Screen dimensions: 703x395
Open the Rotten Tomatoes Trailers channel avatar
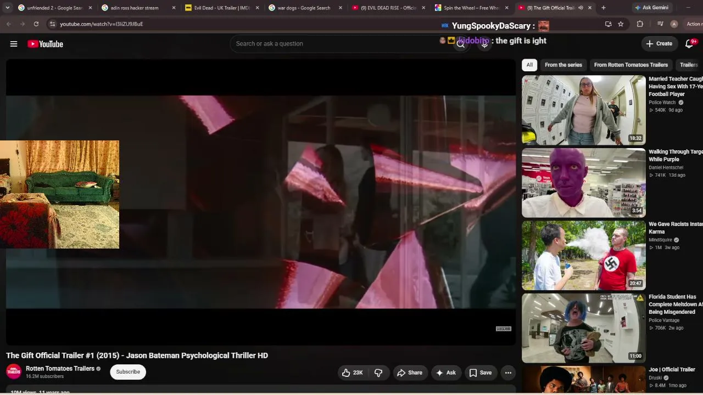pos(14,372)
